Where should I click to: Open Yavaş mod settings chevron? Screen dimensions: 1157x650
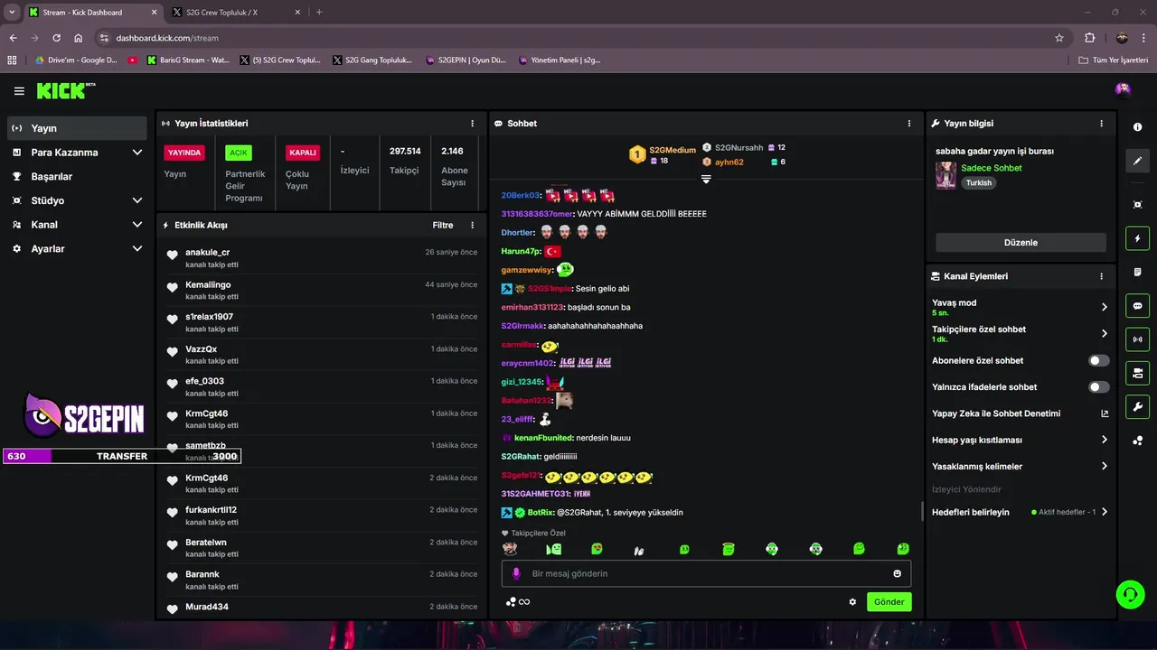pos(1105,307)
